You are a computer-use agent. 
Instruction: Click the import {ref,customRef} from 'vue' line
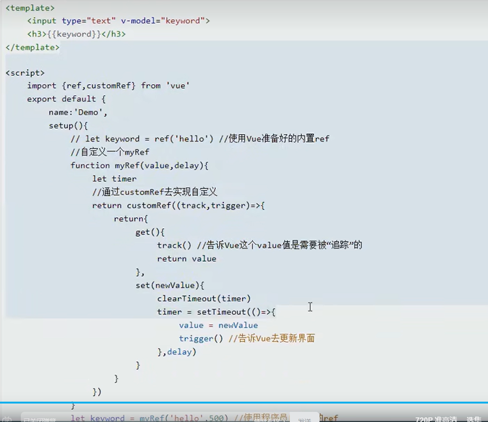108,86
